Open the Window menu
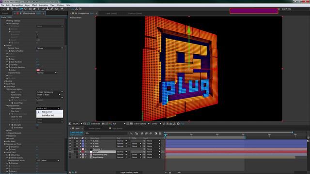Screen dimensions: 310x174 tap(60, 5)
